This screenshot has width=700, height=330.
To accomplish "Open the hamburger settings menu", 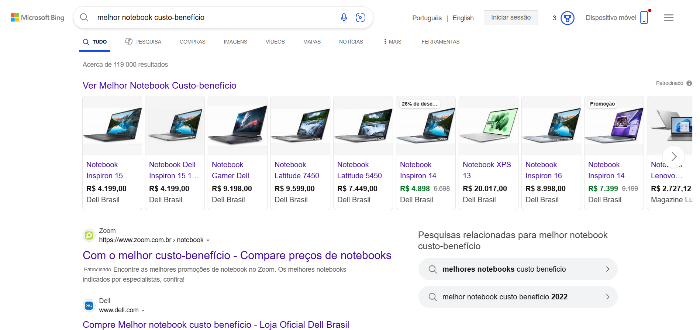I will (669, 17).
